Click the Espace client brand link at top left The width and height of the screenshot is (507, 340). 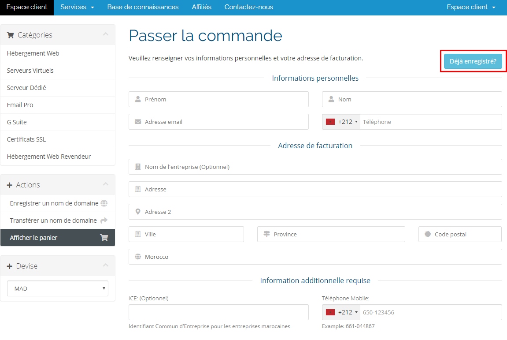pos(27,7)
